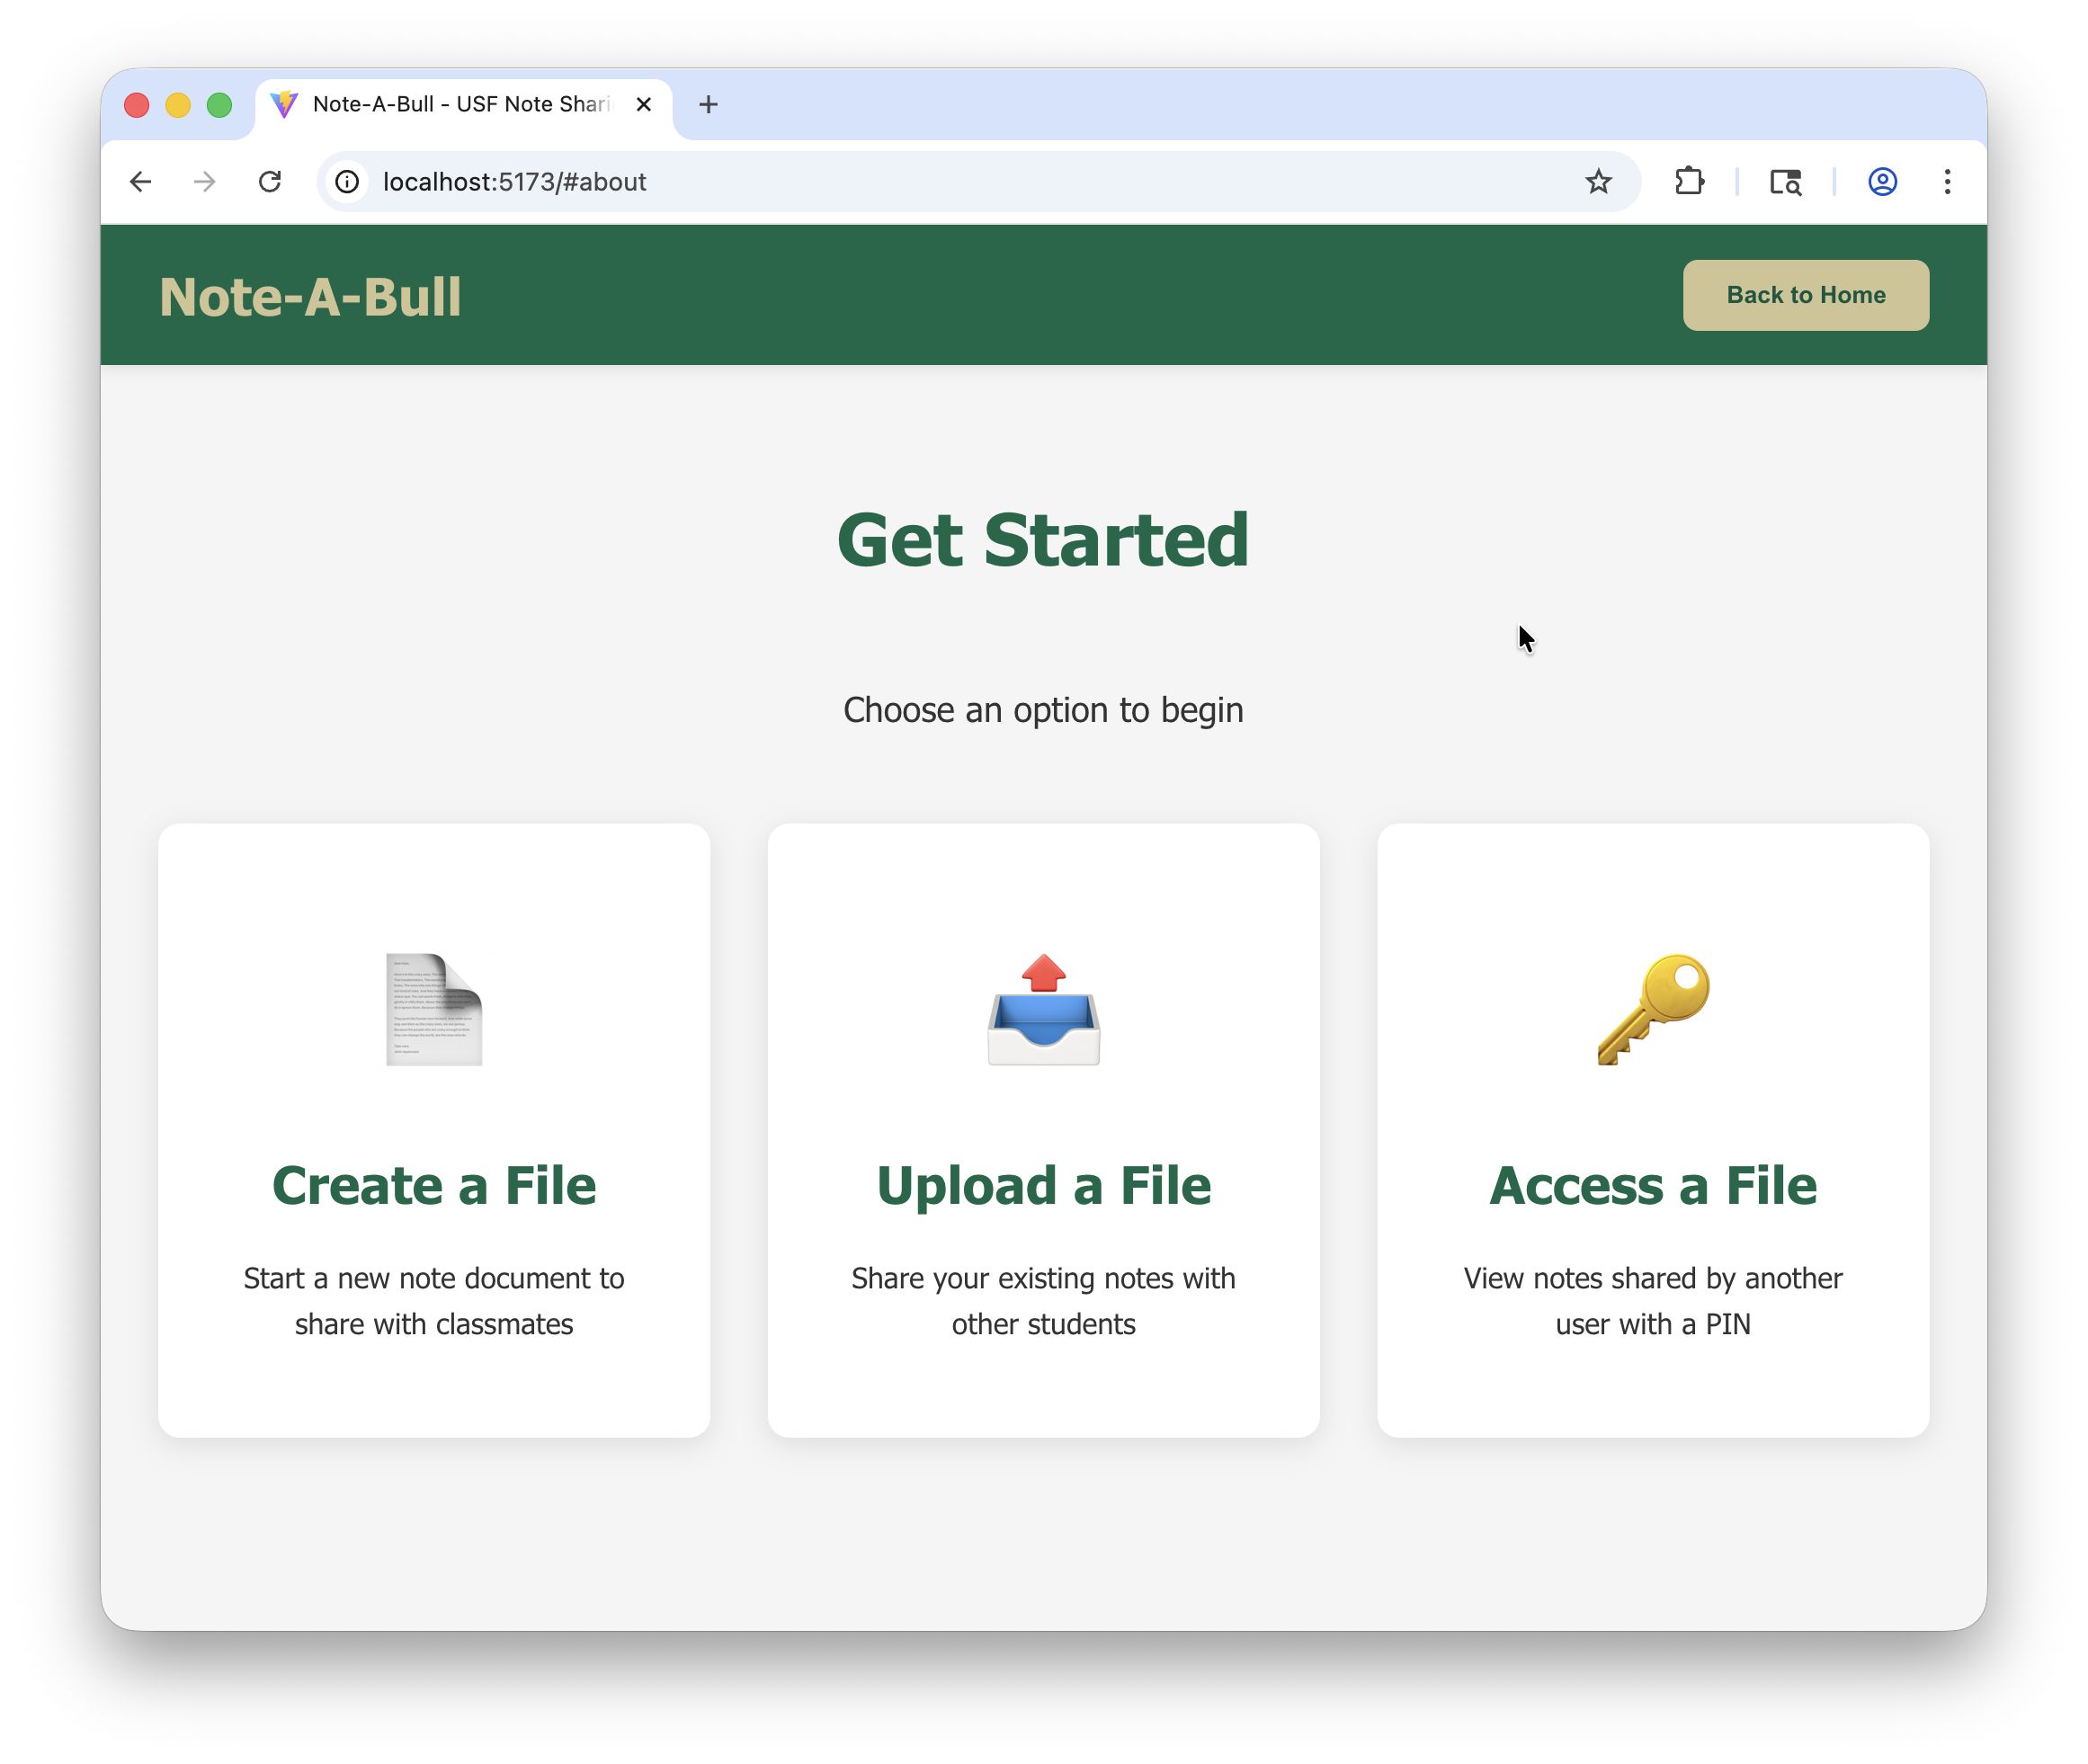Select the Access a File heading
The image size is (2088, 1764).
(1653, 1186)
